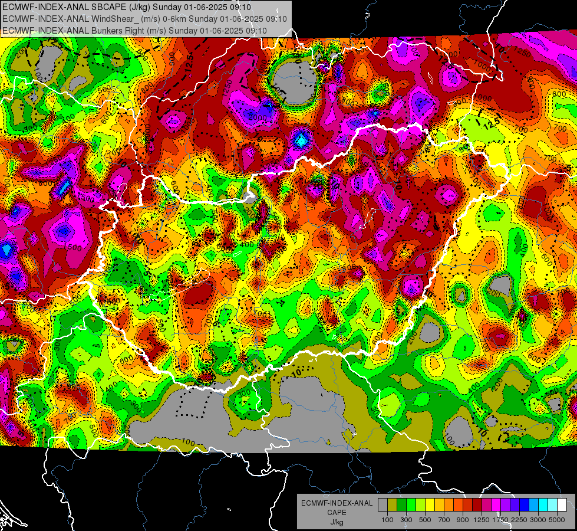577x531 pixels.
Task: Click the legend value 500
Action: coord(425,520)
